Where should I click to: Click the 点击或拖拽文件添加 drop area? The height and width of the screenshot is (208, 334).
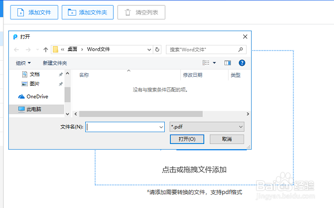[x=194, y=170]
